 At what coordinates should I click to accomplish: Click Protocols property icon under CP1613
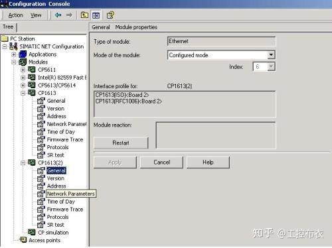coord(41,147)
